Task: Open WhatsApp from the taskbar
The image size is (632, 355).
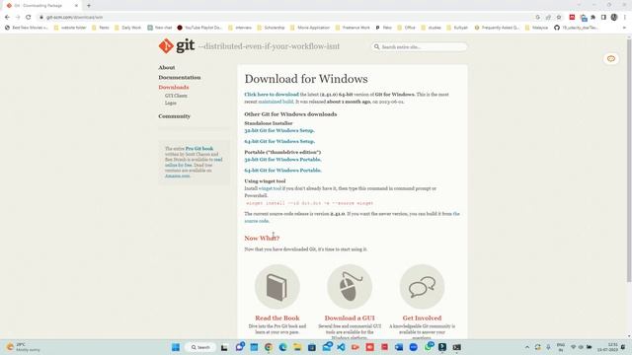Action: point(428,346)
